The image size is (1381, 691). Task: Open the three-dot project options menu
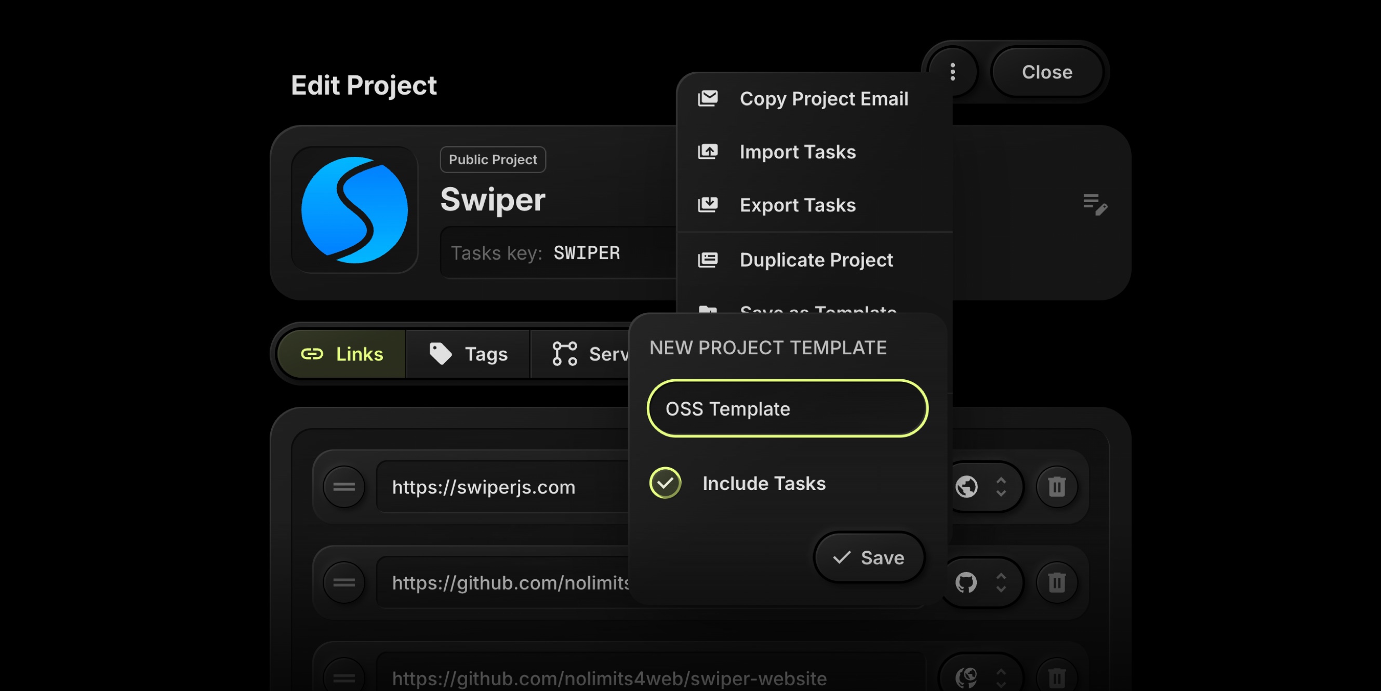(953, 72)
